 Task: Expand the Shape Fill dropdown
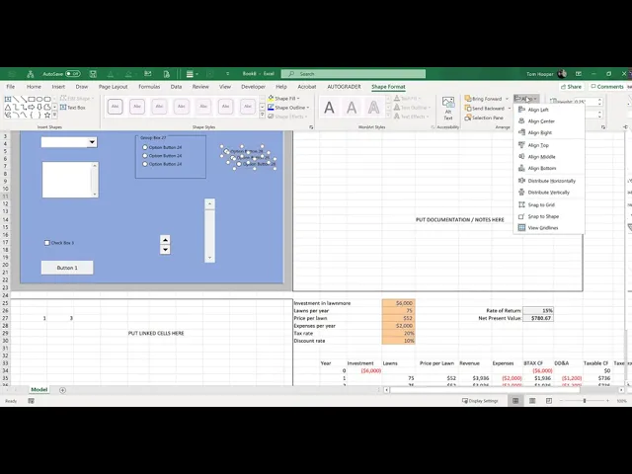[x=298, y=99]
